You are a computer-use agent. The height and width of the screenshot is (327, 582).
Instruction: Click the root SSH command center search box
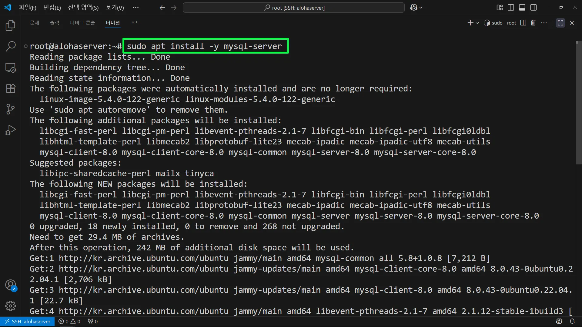tap(293, 8)
